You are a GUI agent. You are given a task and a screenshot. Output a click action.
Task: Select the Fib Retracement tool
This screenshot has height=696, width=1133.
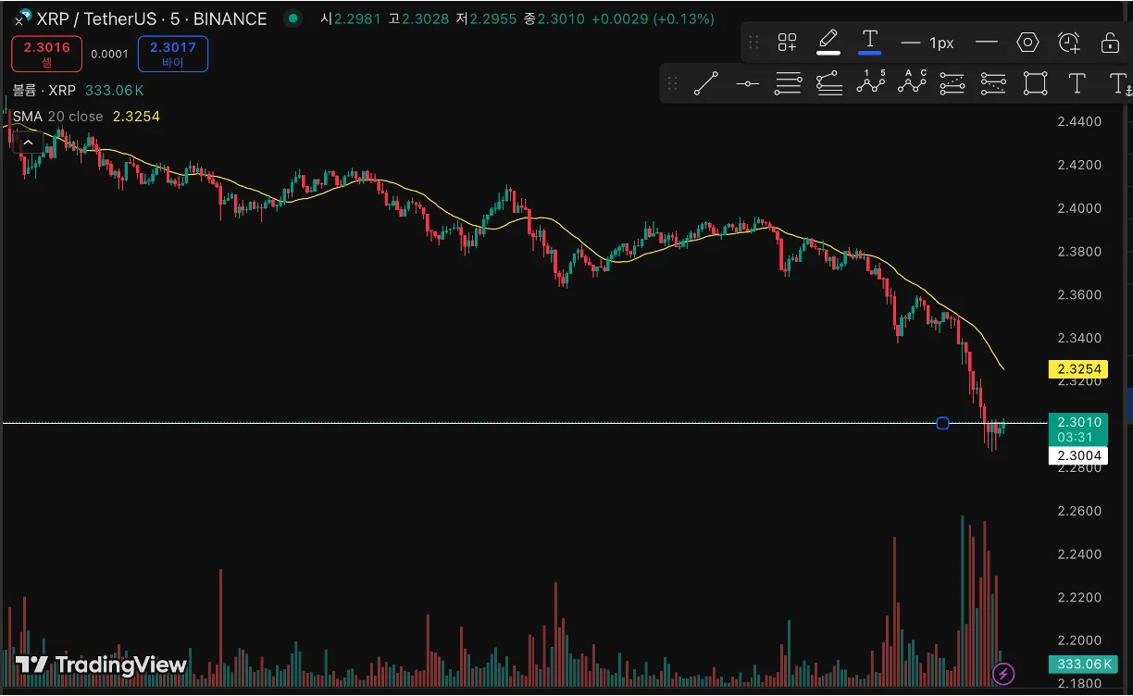pyautogui.click(x=788, y=83)
